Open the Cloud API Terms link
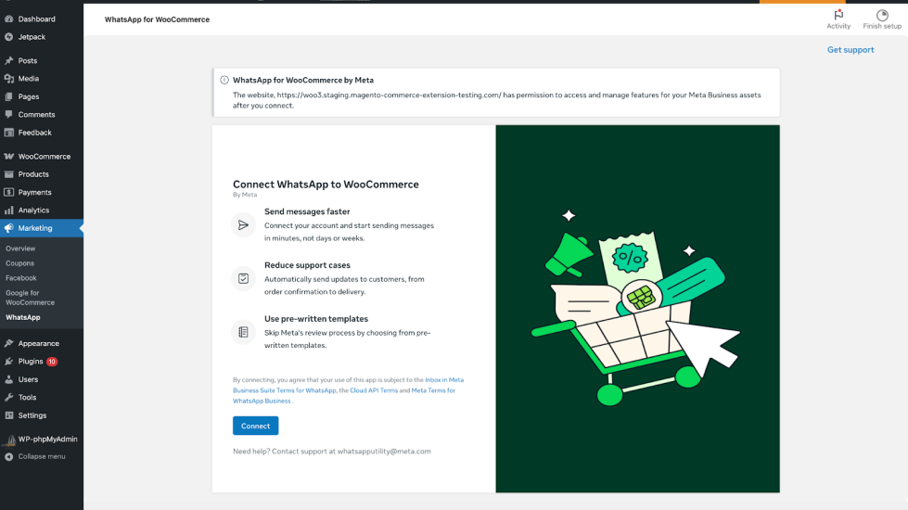This screenshot has height=510, width=908. tap(374, 390)
